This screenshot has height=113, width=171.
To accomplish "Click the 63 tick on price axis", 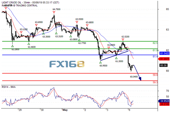I will click(x=167, y=30).
